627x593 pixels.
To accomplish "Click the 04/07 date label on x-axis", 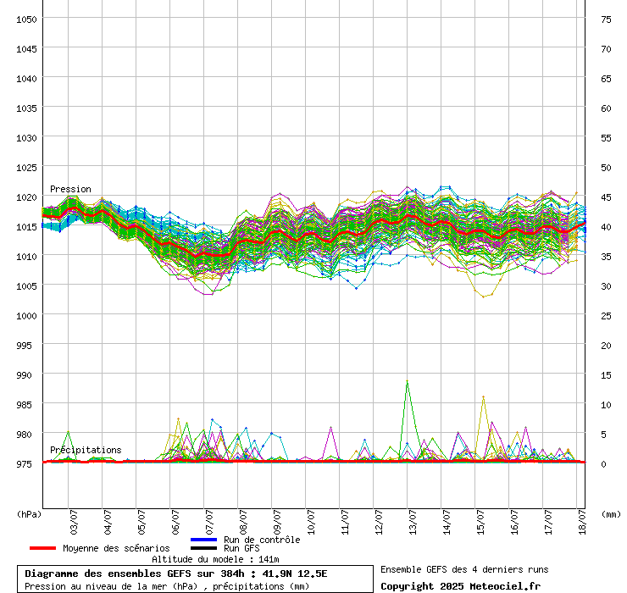I will pyautogui.click(x=108, y=522).
